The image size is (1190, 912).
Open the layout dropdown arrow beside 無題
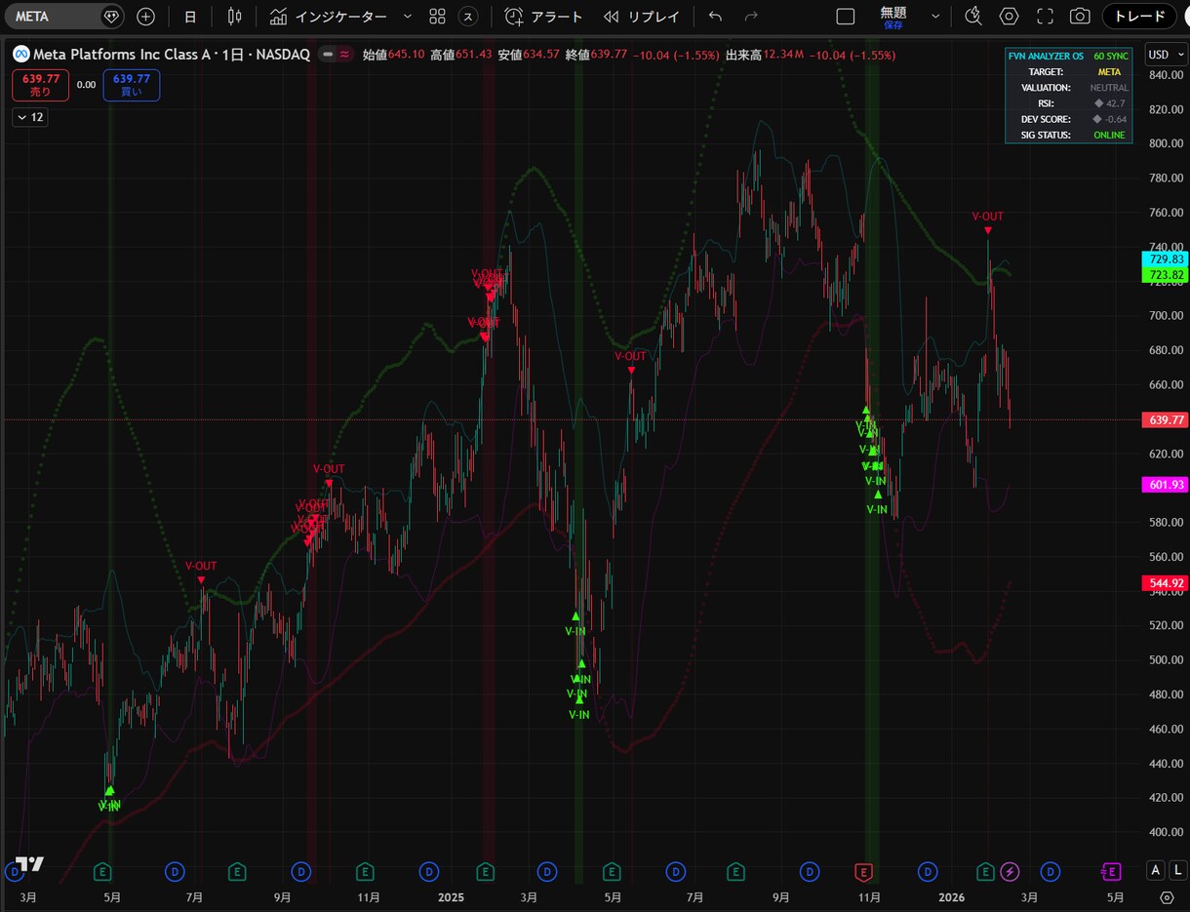tap(935, 17)
